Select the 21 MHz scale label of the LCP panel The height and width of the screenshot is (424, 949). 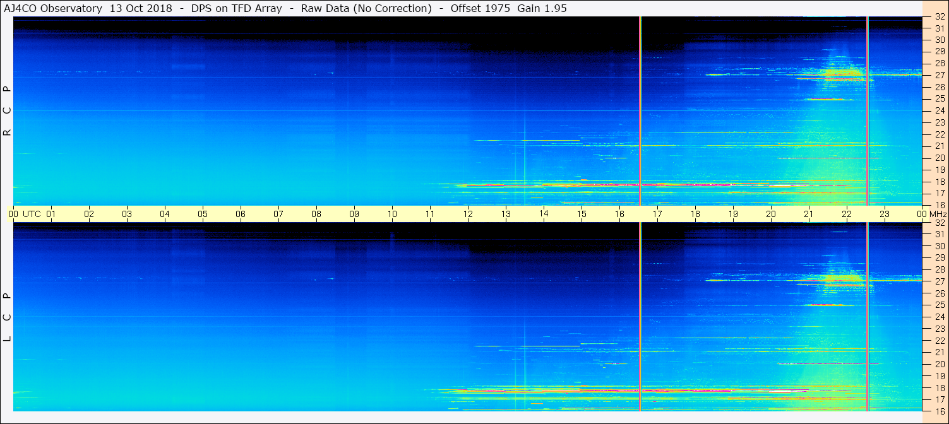[940, 352]
